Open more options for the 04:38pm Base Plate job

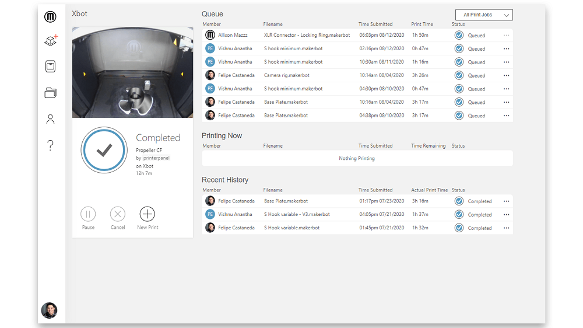507,116
